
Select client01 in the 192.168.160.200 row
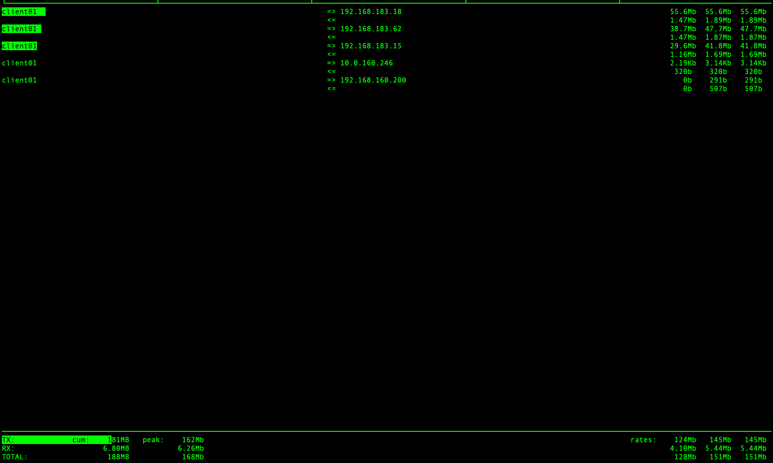point(19,80)
